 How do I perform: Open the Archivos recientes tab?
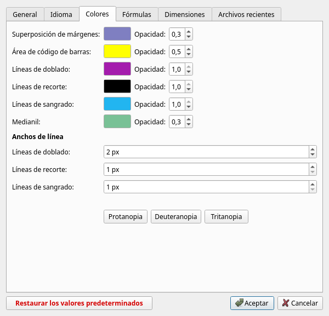click(x=246, y=15)
